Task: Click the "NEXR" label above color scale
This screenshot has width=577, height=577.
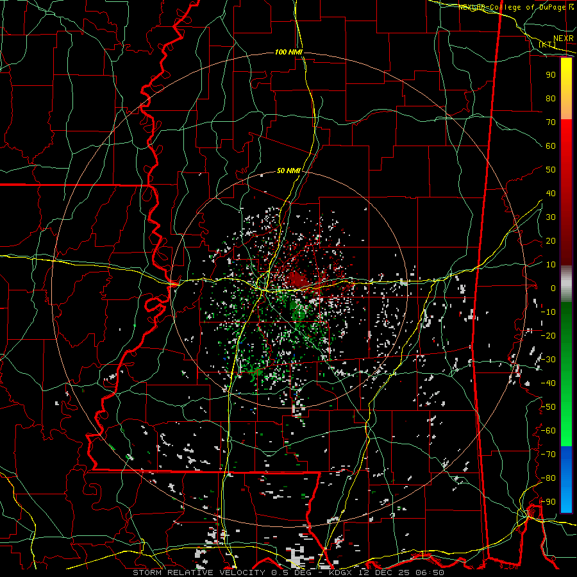Action: [563, 38]
